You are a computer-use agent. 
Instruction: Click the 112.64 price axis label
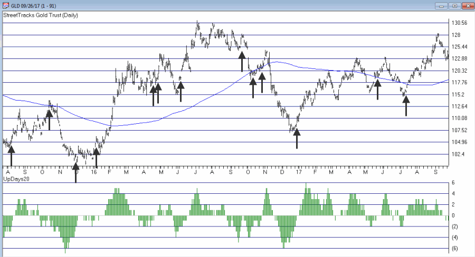point(459,106)
